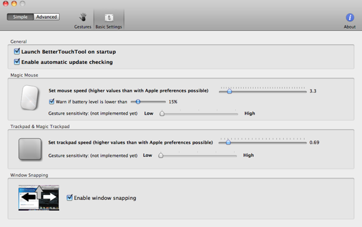Disable automatic update checking checkbox
This screenshot has width=362, height=227.
[x=17, y=62]
